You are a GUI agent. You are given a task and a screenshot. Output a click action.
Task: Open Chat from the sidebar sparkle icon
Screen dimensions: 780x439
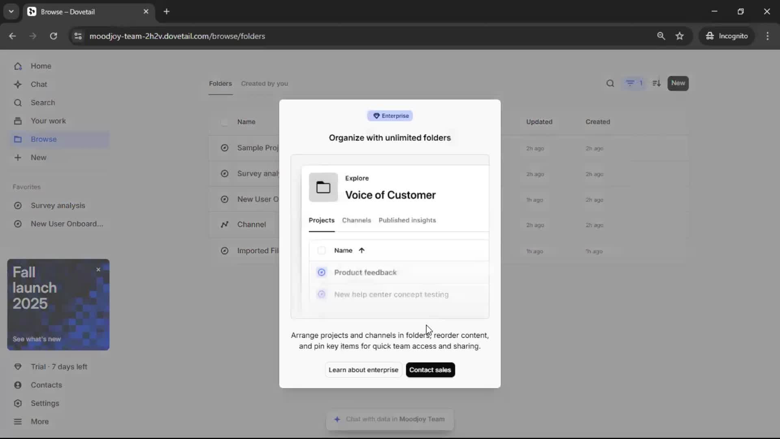click(x=18, y=85)
